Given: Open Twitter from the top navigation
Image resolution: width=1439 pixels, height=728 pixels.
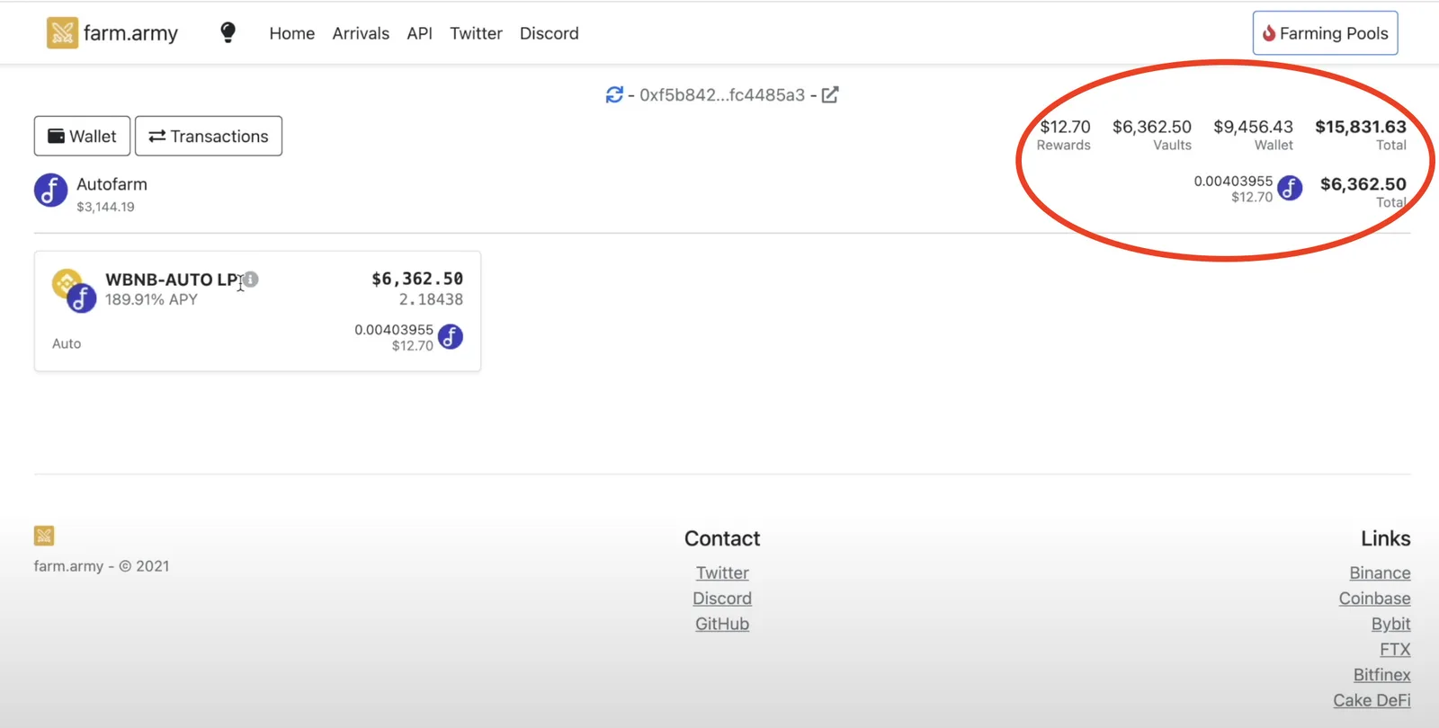Looking at the screenshot, I should point(476,33).
